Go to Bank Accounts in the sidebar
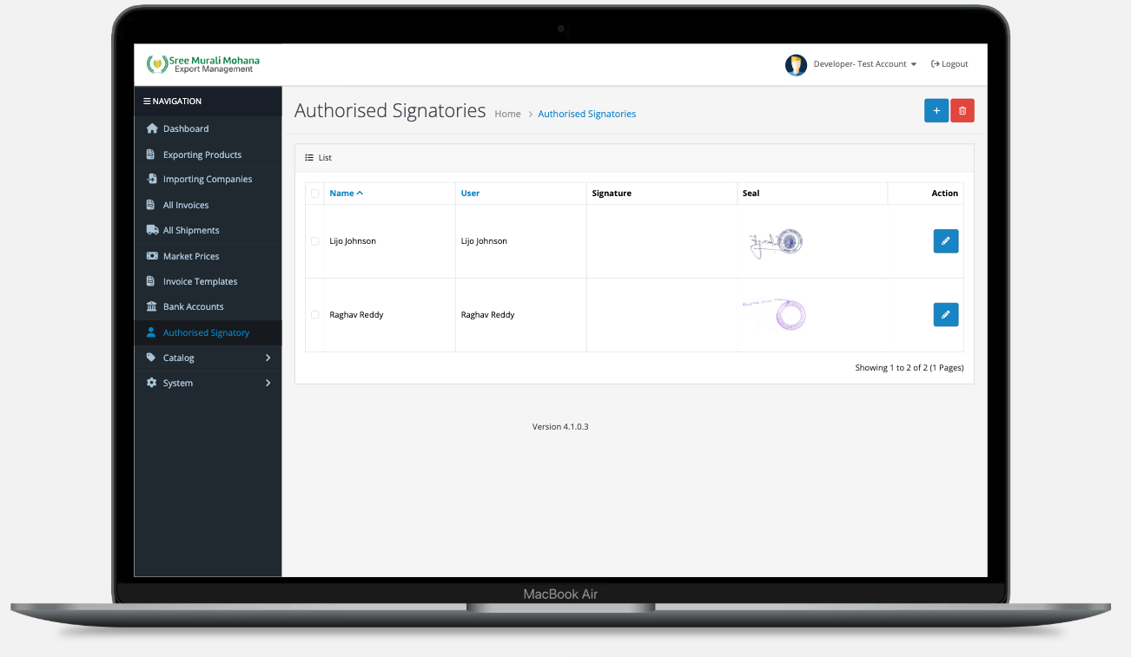 click(x=193, y=306)
